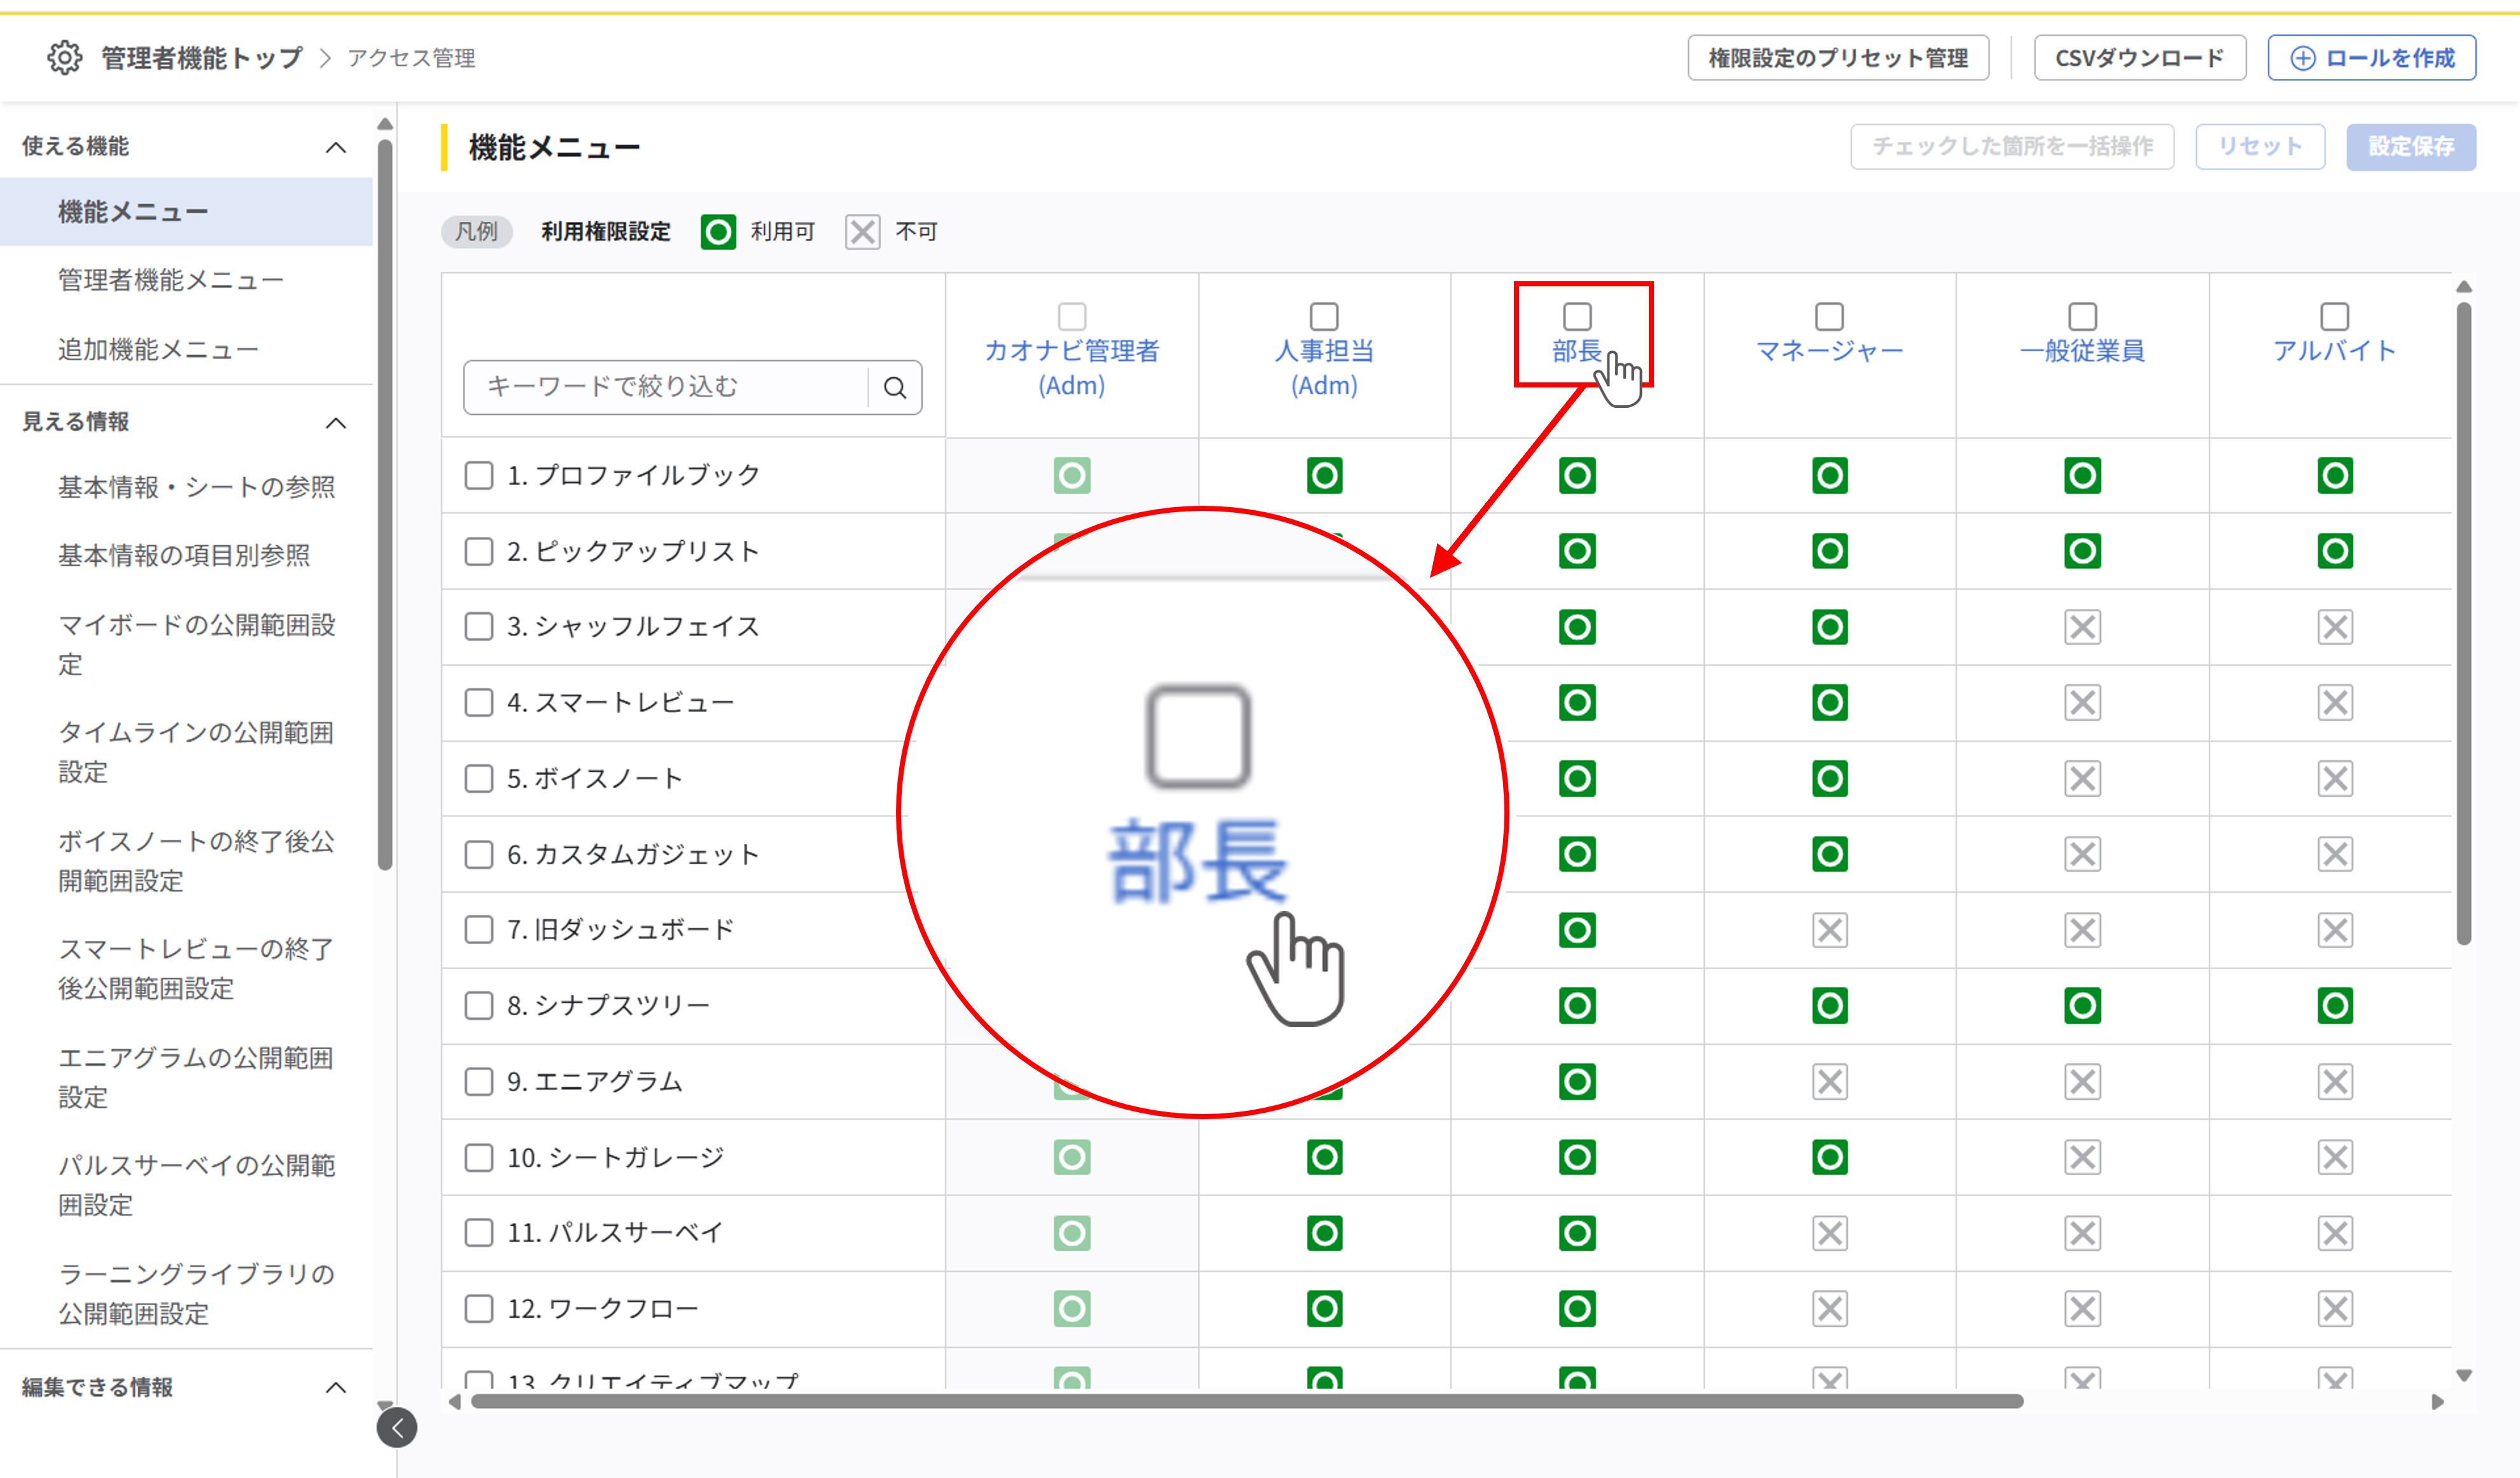The width and height of the screenshot is (2520, 1478).
Task: Open パルスサーベイの公開範囲設定 in the sidebar
Action: tap(196, 1185)
